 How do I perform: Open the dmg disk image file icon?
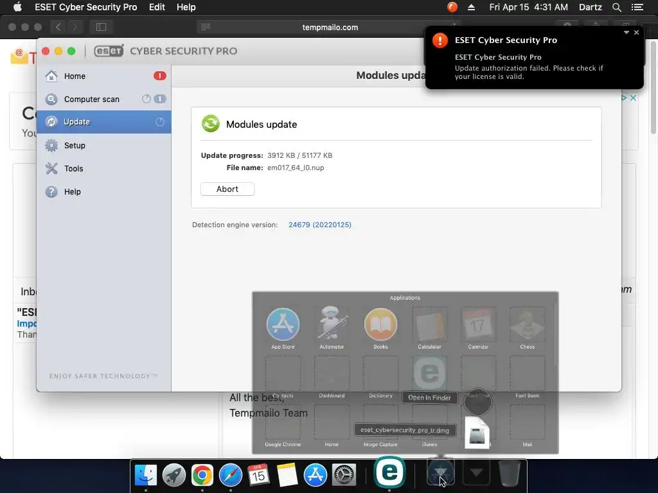pos(477,433)
